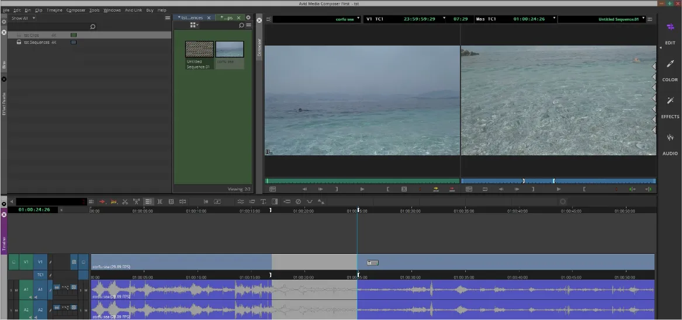Click the record monitor blue position bar
This screenshot has height=320, width=682.
[x=559, y=181]
